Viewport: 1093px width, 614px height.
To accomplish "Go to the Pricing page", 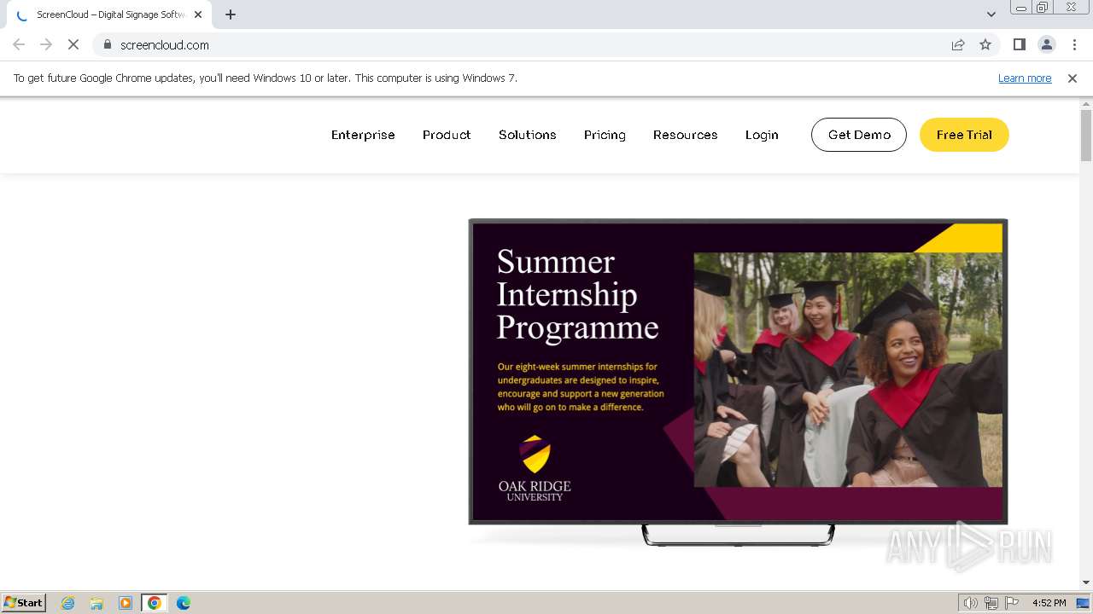I will [x=605, y=135].
